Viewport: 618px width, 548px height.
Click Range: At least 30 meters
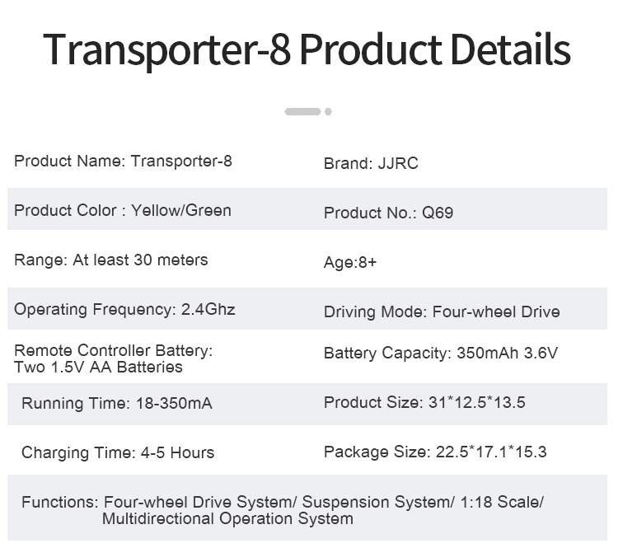click(x=110, y=260)
